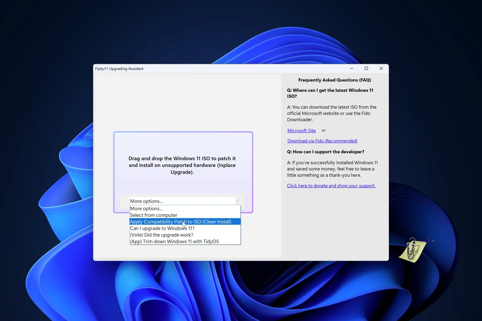Click the question mark beside Clippy
Screen dimensions: 482x321
[x=429, y=240]
